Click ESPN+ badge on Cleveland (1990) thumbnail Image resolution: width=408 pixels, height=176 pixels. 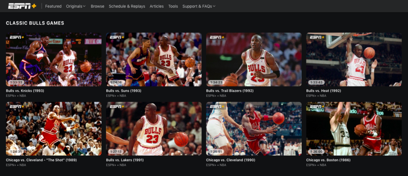[x=217, y=106]
